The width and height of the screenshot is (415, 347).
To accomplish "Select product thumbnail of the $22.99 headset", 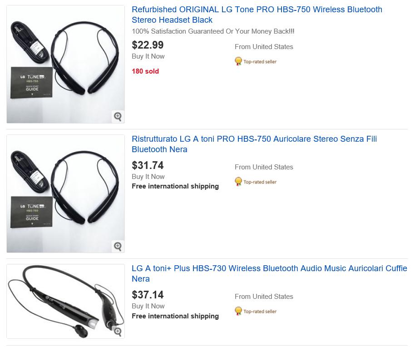I will [x=65, y=64].
